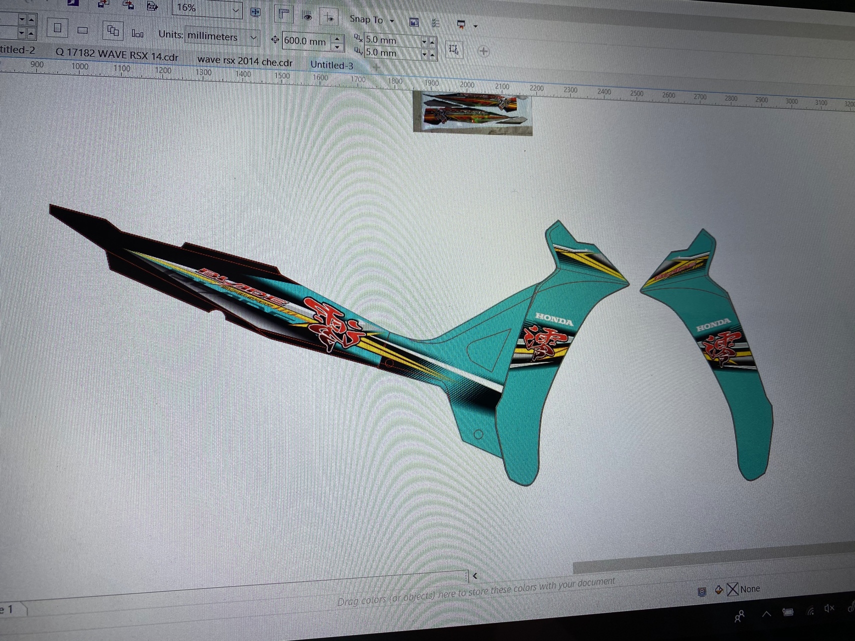Switch to the Untitled-3 document tab
855x641 pixels.
pyautogui.click(x=331, y=65)
